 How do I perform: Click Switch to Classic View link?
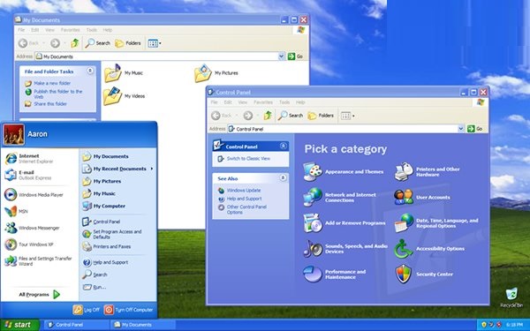[x=248, y=158]
